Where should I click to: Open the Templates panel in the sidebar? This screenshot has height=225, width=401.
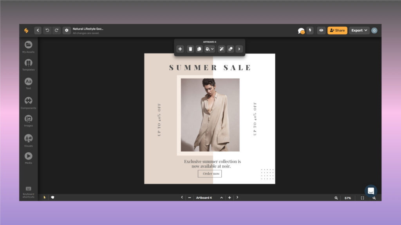[28, 64]
